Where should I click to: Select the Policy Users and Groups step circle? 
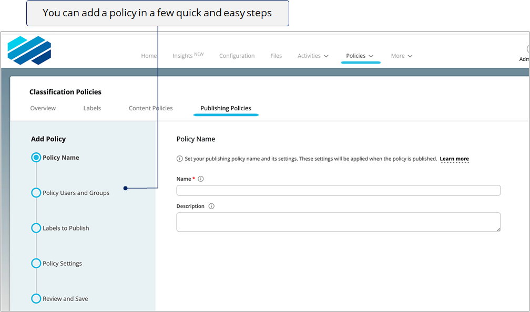coord(36,193)
